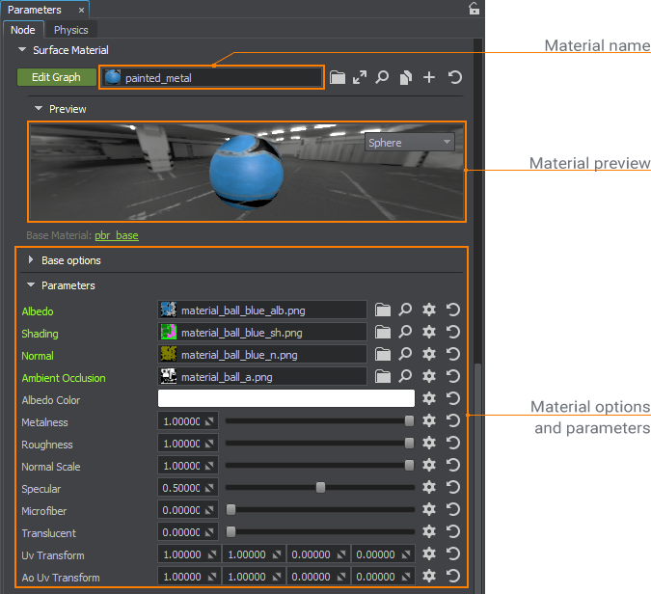The height and width of the screenshot is (594, 651).
Task: Open folder browser for the Albedo texture
Action: 383,310
